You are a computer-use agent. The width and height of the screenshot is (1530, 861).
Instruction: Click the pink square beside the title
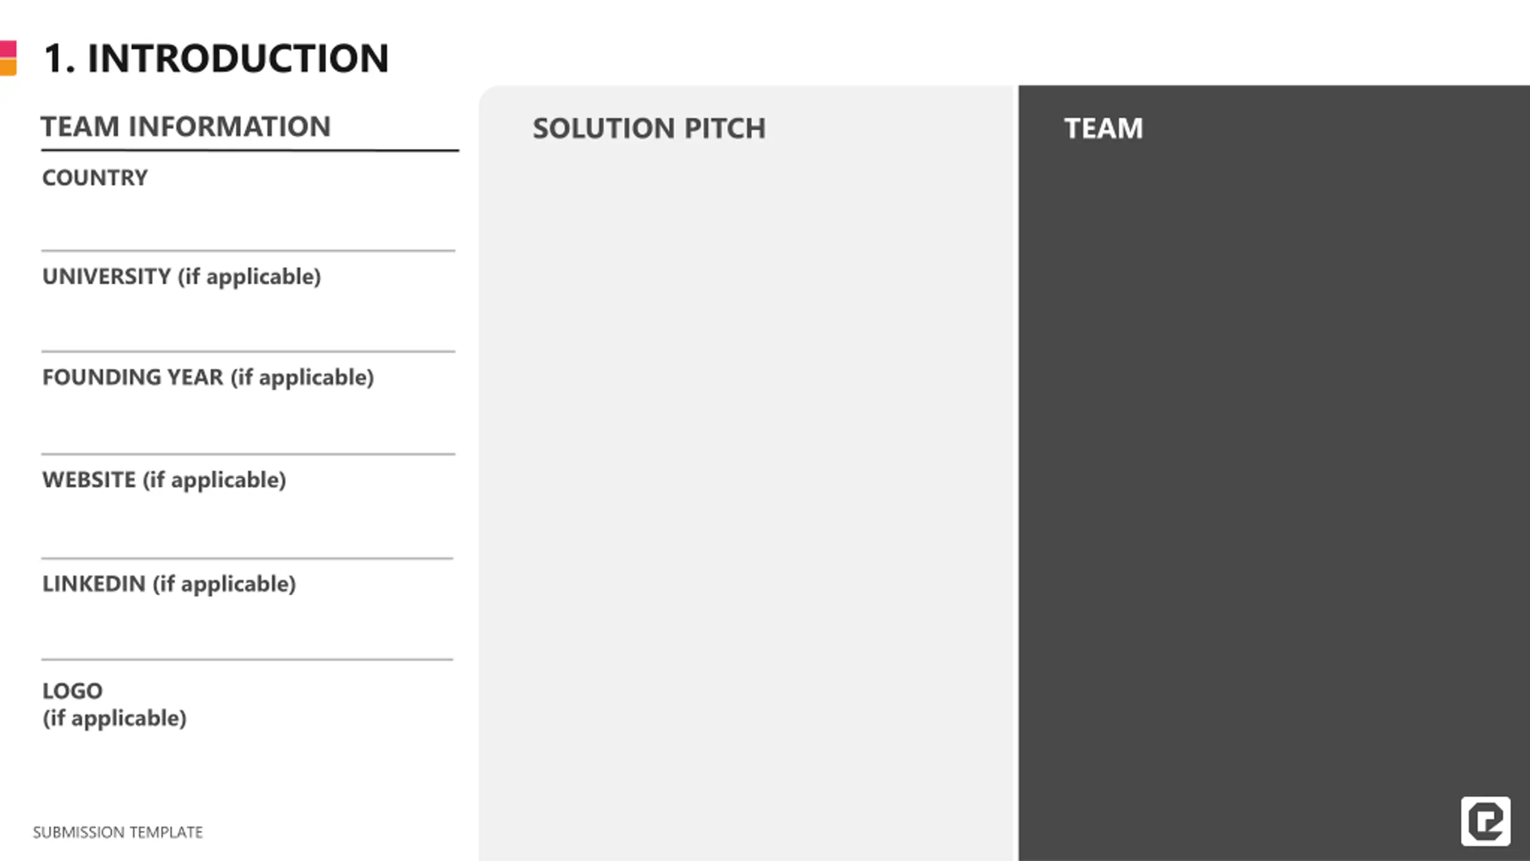click(x=8, y=49)
